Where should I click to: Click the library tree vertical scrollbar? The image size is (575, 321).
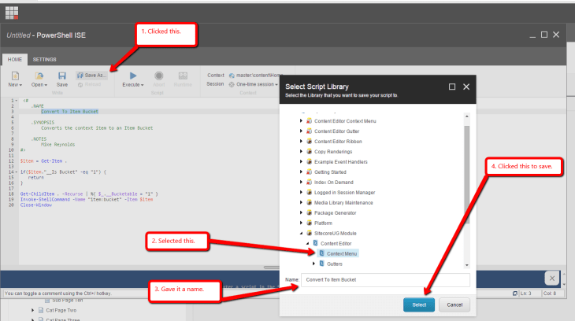click(467, 175)
